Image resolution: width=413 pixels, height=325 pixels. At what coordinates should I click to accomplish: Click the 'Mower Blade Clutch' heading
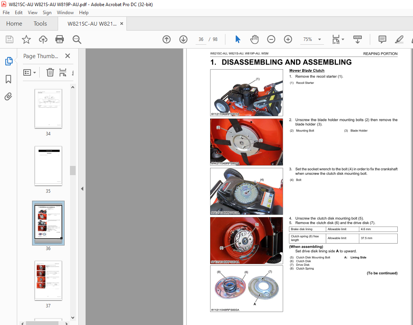click(x=307, y=71)
